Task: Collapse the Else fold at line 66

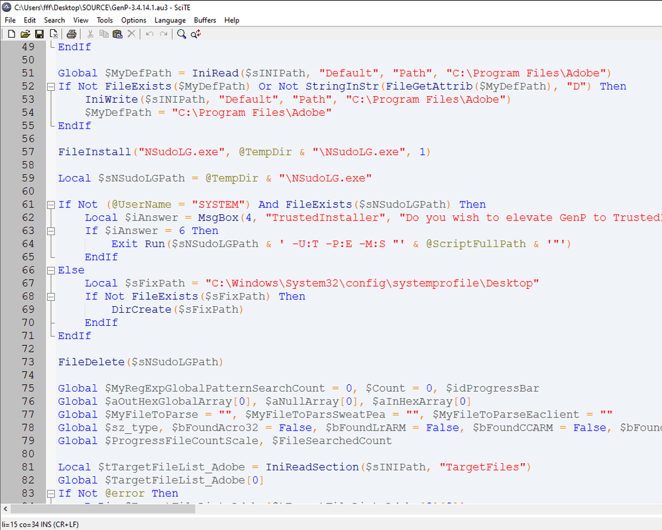Action: 50,270
